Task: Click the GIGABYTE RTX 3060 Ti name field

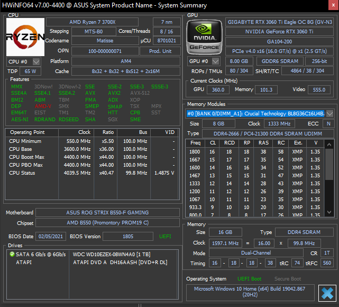Action: pos(280,22)
